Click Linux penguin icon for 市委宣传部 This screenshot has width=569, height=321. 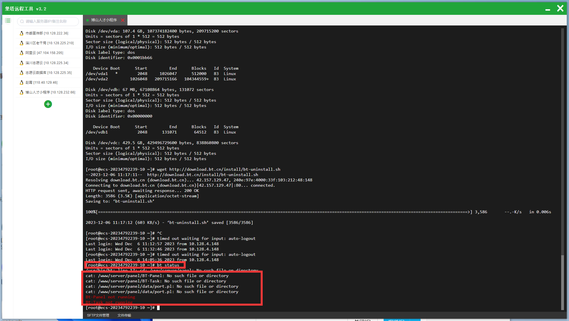[x=22, y=33]
